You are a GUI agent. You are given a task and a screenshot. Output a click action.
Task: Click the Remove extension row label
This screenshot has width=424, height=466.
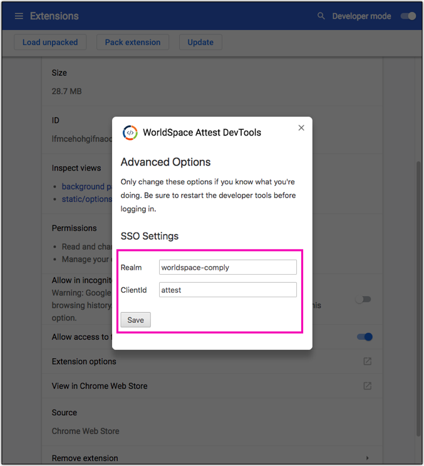[x=85, y=458]
